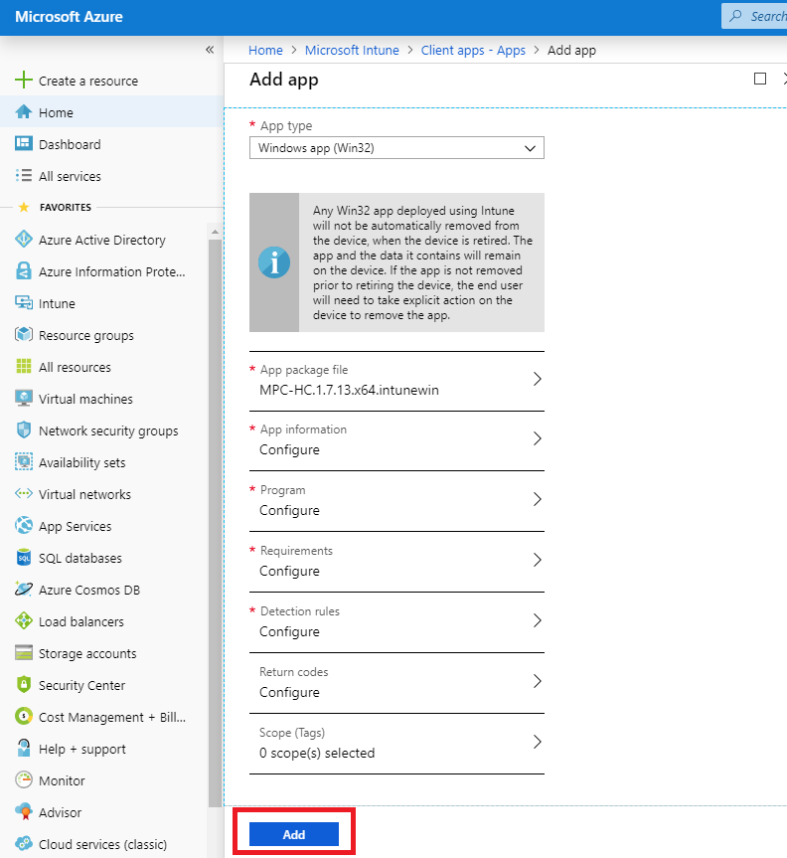Click the favorites sidebar scrollbar track
The width and height of the screenshot is (787, 858).
tap(215, 523)
